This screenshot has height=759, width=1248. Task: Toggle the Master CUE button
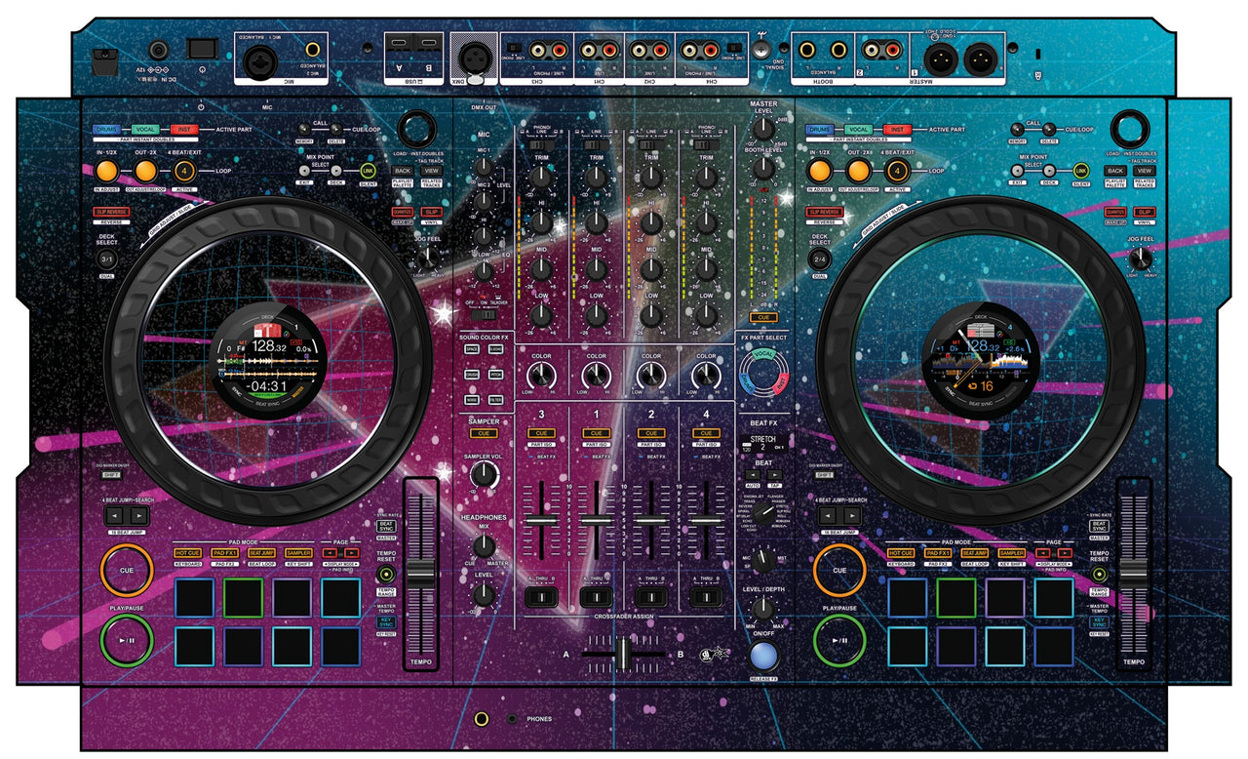pos(762,318)
